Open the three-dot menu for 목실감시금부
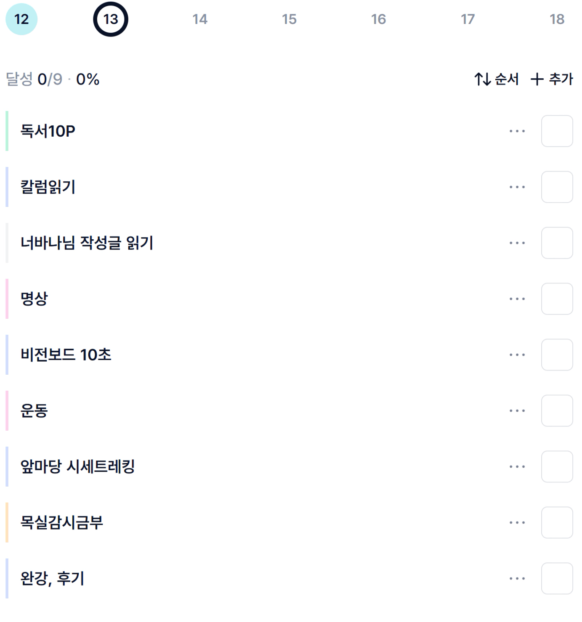Screen dimensions: 582x622 click(x=517, y=523)
